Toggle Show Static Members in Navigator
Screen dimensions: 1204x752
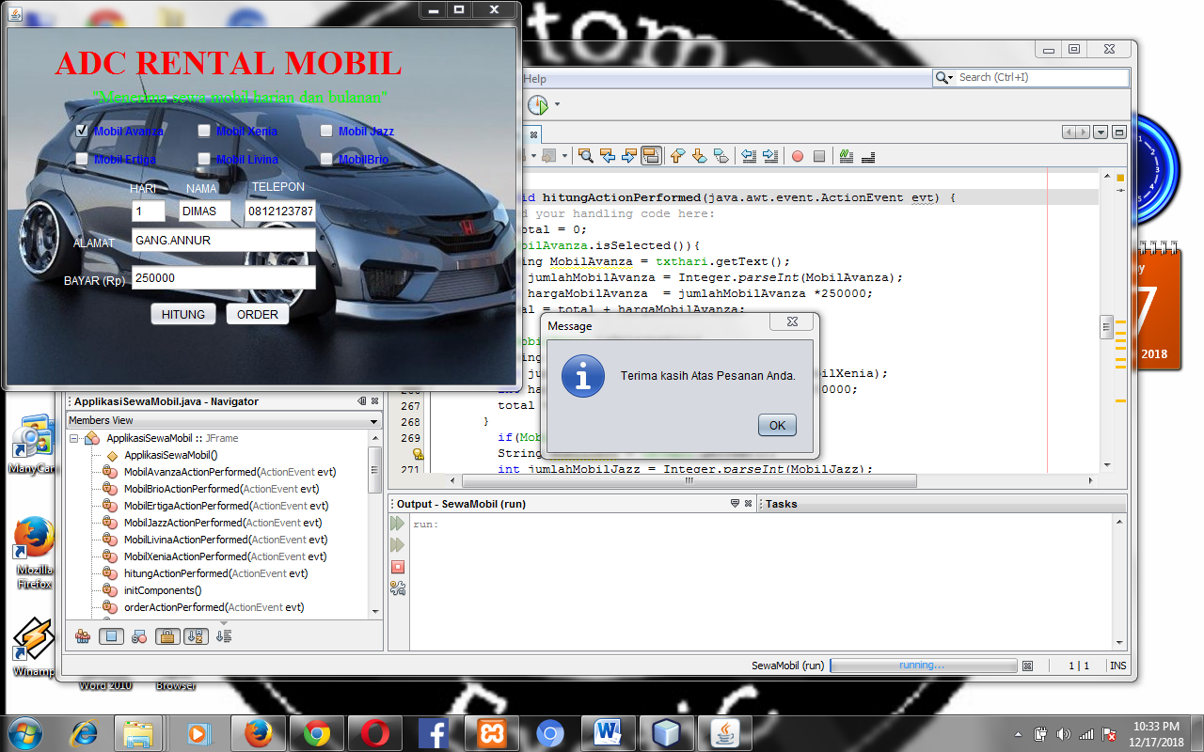coord(139,636)
